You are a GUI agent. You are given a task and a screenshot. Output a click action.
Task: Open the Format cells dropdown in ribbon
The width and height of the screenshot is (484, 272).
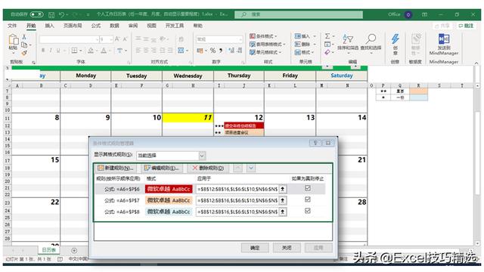point(305,52)
